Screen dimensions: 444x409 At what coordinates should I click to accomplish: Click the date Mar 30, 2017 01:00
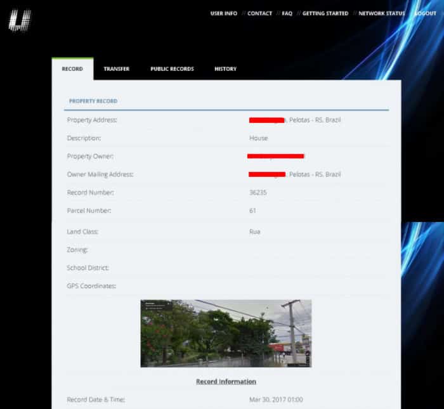coord(276,399)
